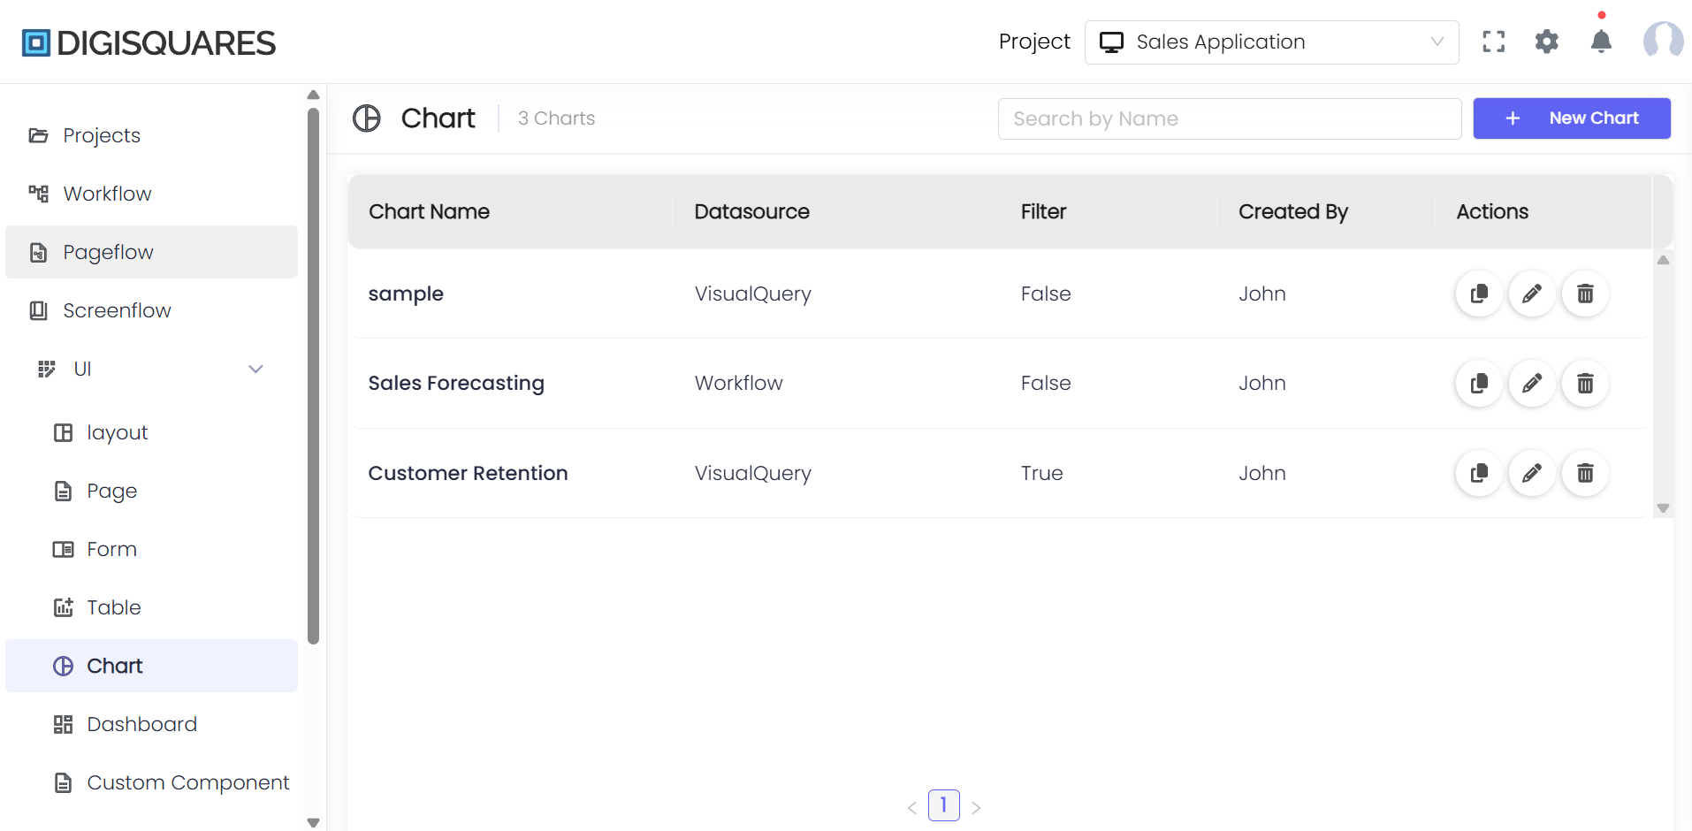The height and width of the screenshot is (831, 1692).
Task: Click the Table sidebar icon
Action: pyautogui.click(x=63, y=607)
